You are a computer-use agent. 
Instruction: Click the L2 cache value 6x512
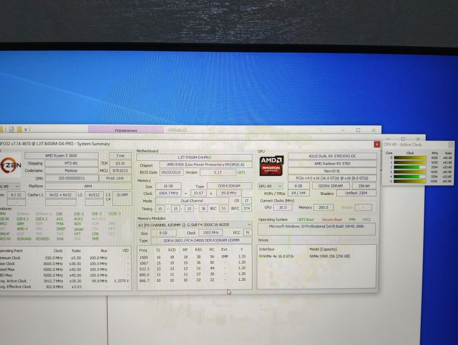pyautogui.click(x=94, y=195)
